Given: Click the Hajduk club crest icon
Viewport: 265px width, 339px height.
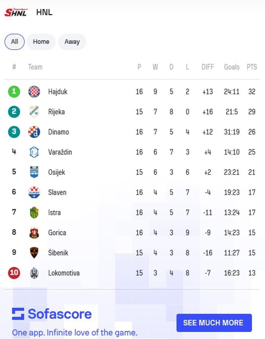Looking at the screenshot, I should [x=34, y=92].
